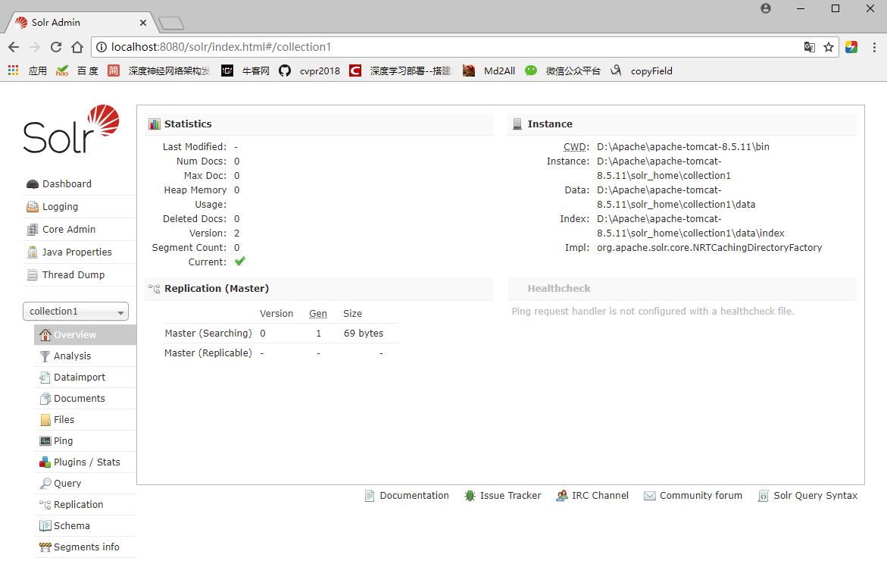
Task: Click the Segments info icon
Action: click(x=45, y=547)
